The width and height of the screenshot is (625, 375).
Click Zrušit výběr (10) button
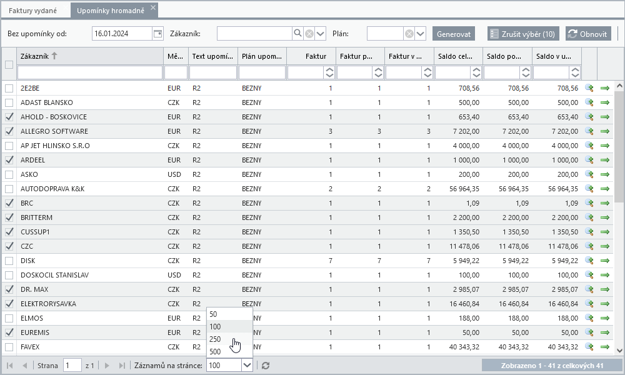pyautogui.click(x=523, y=34)
